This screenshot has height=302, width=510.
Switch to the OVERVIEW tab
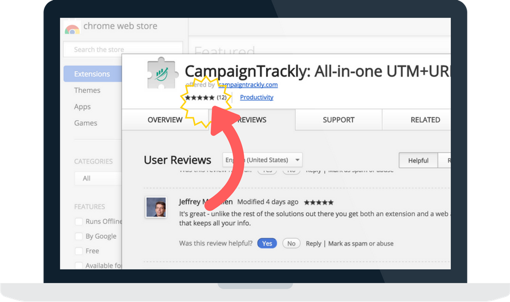tap(165, 120)
